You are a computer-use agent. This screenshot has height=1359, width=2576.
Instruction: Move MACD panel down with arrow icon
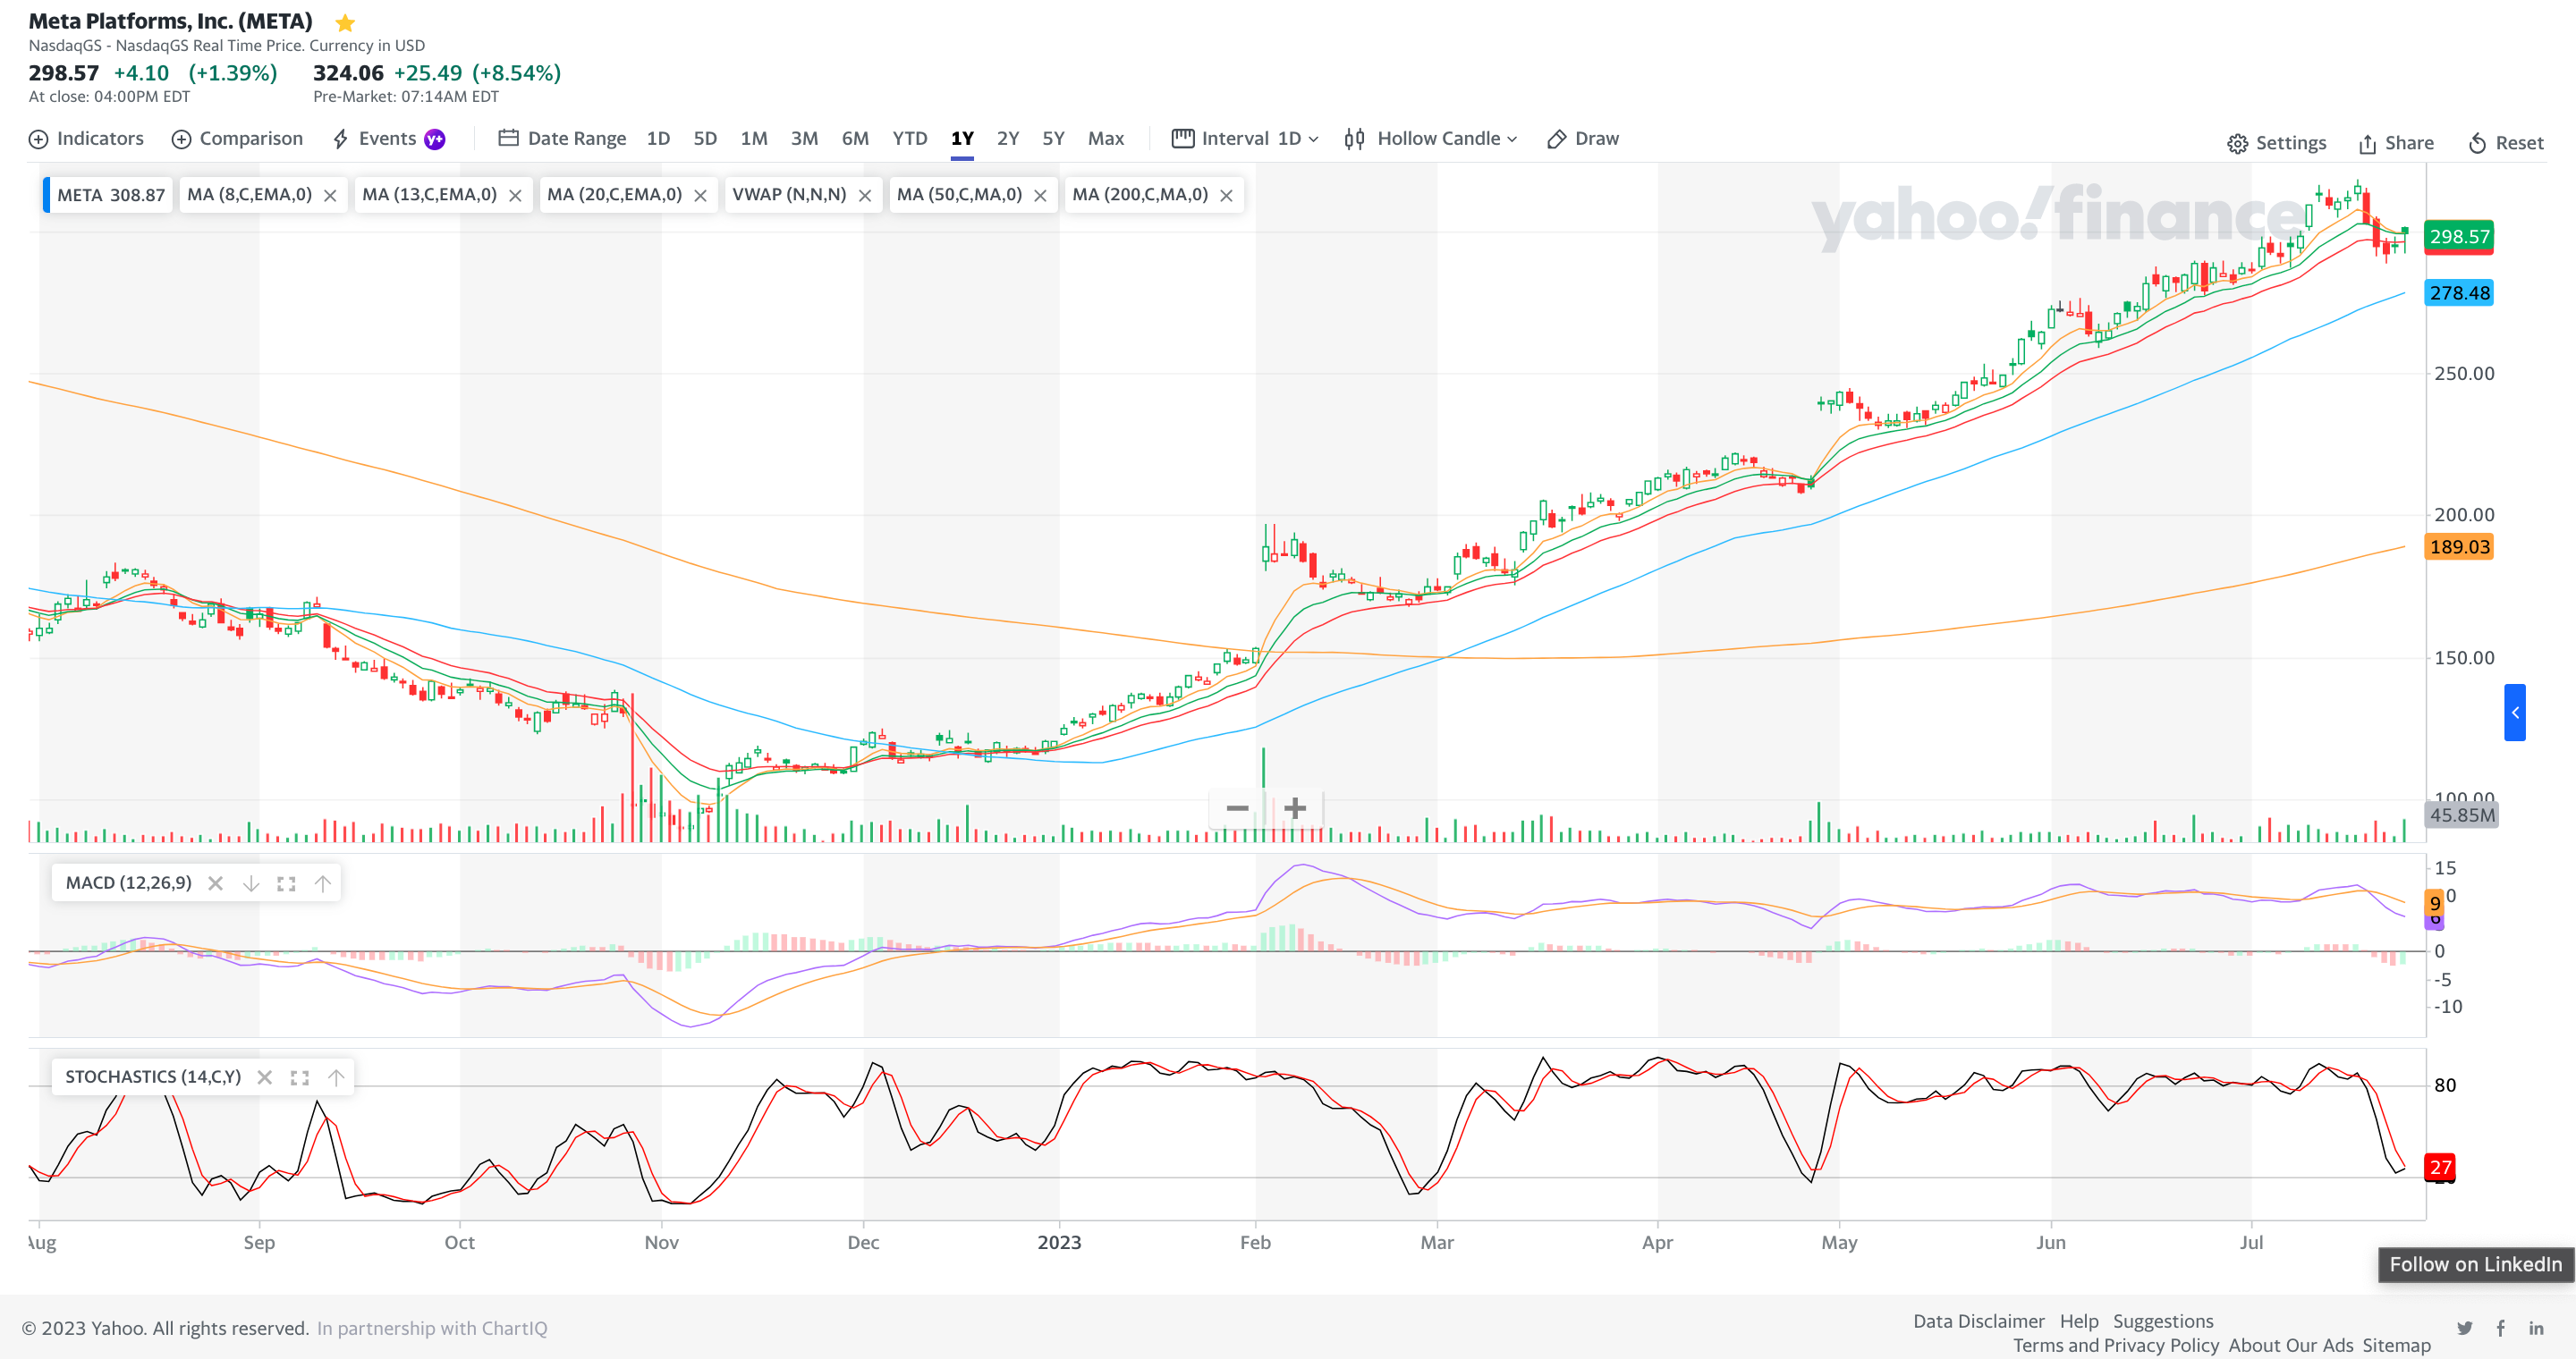251,883
